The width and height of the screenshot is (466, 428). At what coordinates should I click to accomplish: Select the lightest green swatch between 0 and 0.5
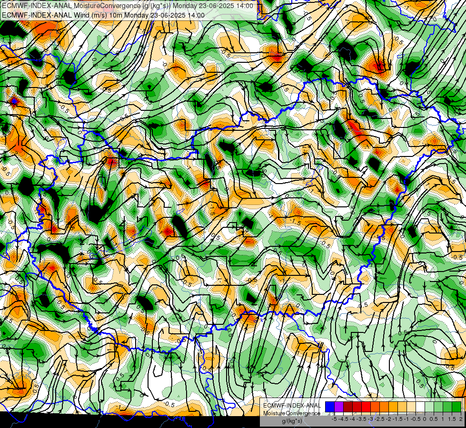429,407
